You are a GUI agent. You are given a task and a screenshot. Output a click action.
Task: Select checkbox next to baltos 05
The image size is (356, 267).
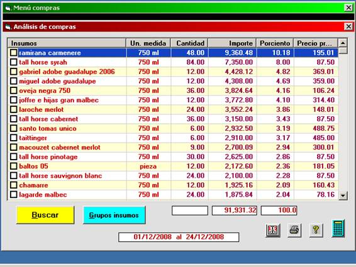point(14,166)
